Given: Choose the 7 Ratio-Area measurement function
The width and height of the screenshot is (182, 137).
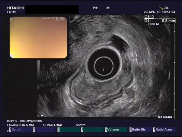Looking at the screenshot, I should click(x=164, y=129).
